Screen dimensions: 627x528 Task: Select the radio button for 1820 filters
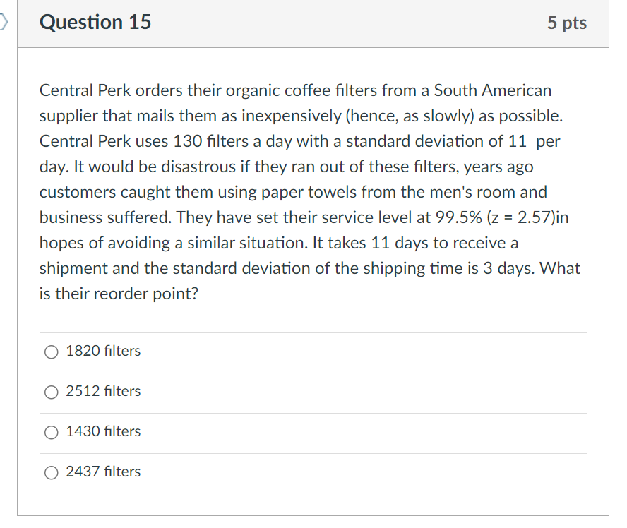(51, 352)
